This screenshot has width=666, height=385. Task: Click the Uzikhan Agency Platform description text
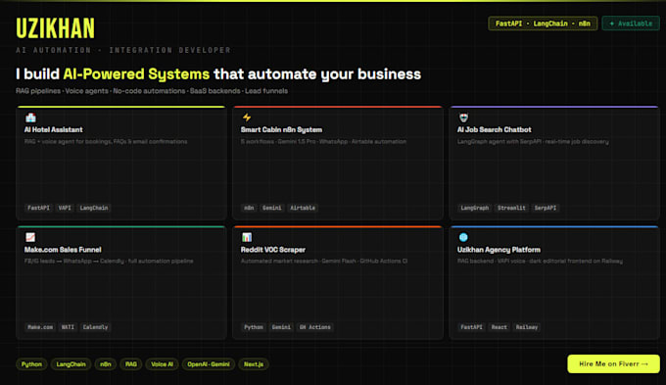point(540,261)
